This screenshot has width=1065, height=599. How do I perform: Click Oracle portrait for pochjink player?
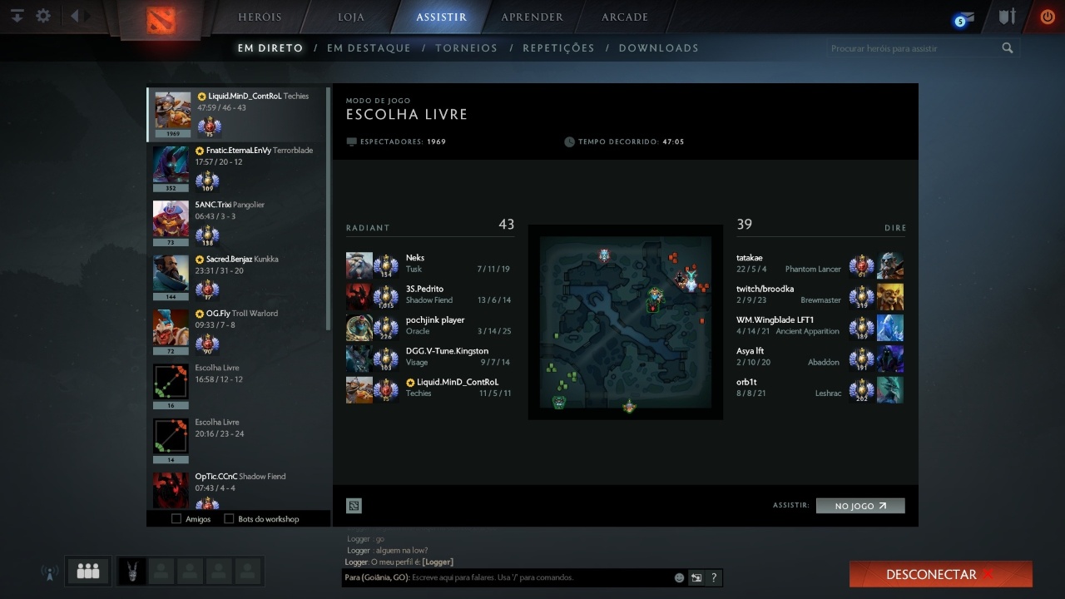(x=359, y=328)
